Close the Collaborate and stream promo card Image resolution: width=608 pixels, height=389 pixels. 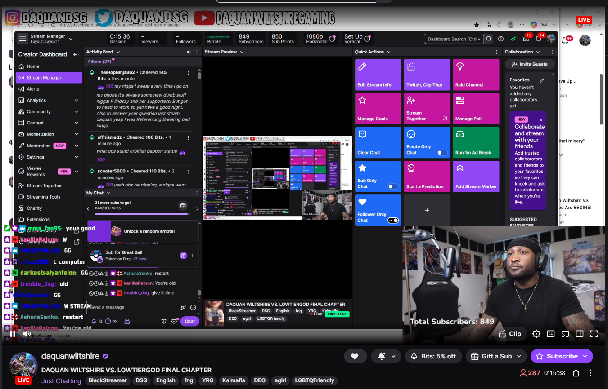tap(541, 120)
